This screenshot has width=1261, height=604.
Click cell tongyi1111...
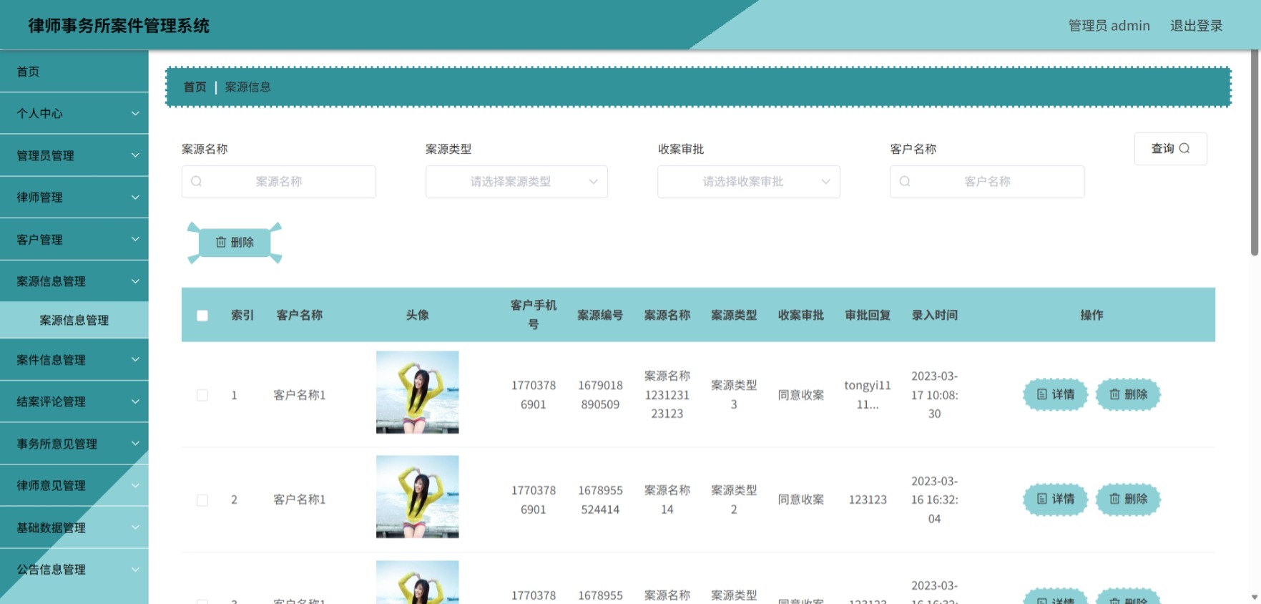pos(868,394)
